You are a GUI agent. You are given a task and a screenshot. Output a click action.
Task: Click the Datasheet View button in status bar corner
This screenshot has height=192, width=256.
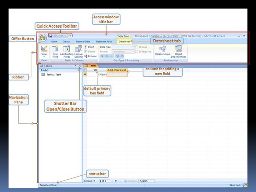coord(245,185)
